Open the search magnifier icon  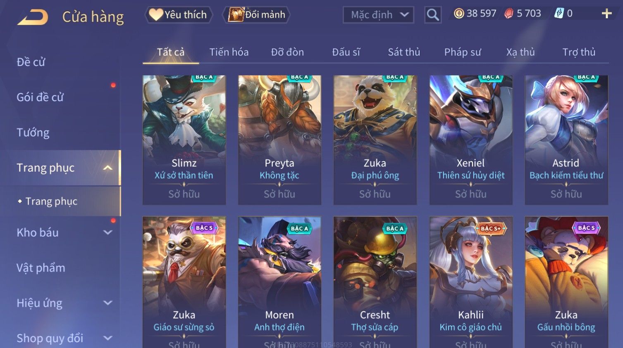[433, 15]
